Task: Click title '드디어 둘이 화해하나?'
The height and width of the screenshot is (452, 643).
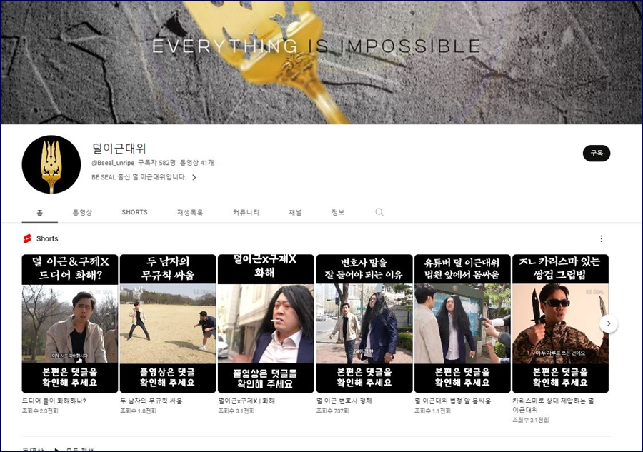Action: click(x=54, y=401)
